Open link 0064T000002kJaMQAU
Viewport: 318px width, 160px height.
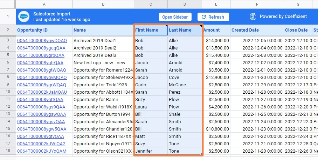pyautogui.click(x=42, y=92)
